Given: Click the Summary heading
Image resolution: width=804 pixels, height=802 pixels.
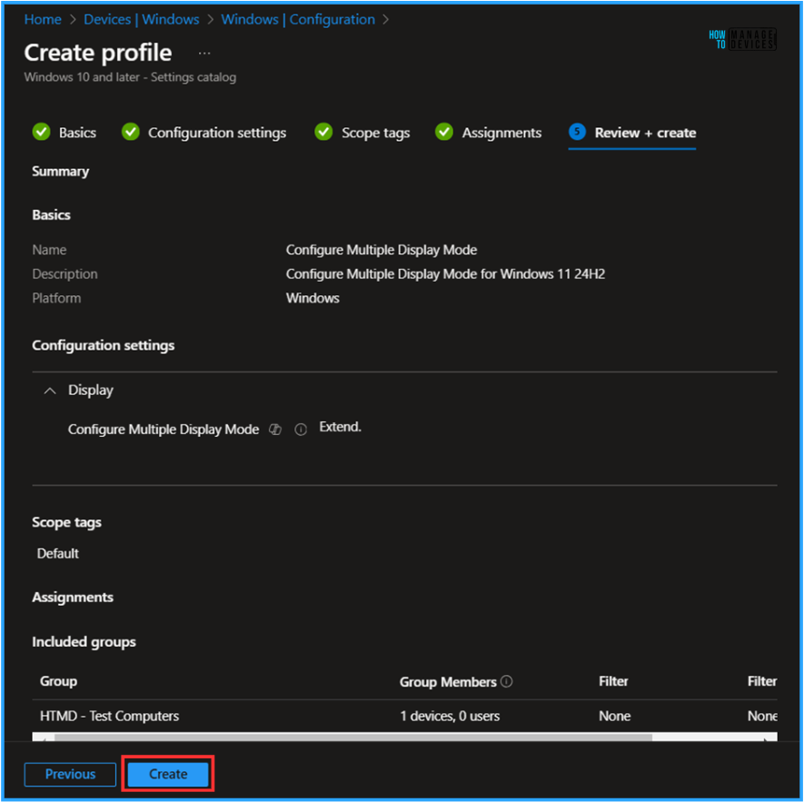Looking at the screenshot, I should [x=61, y=172].
